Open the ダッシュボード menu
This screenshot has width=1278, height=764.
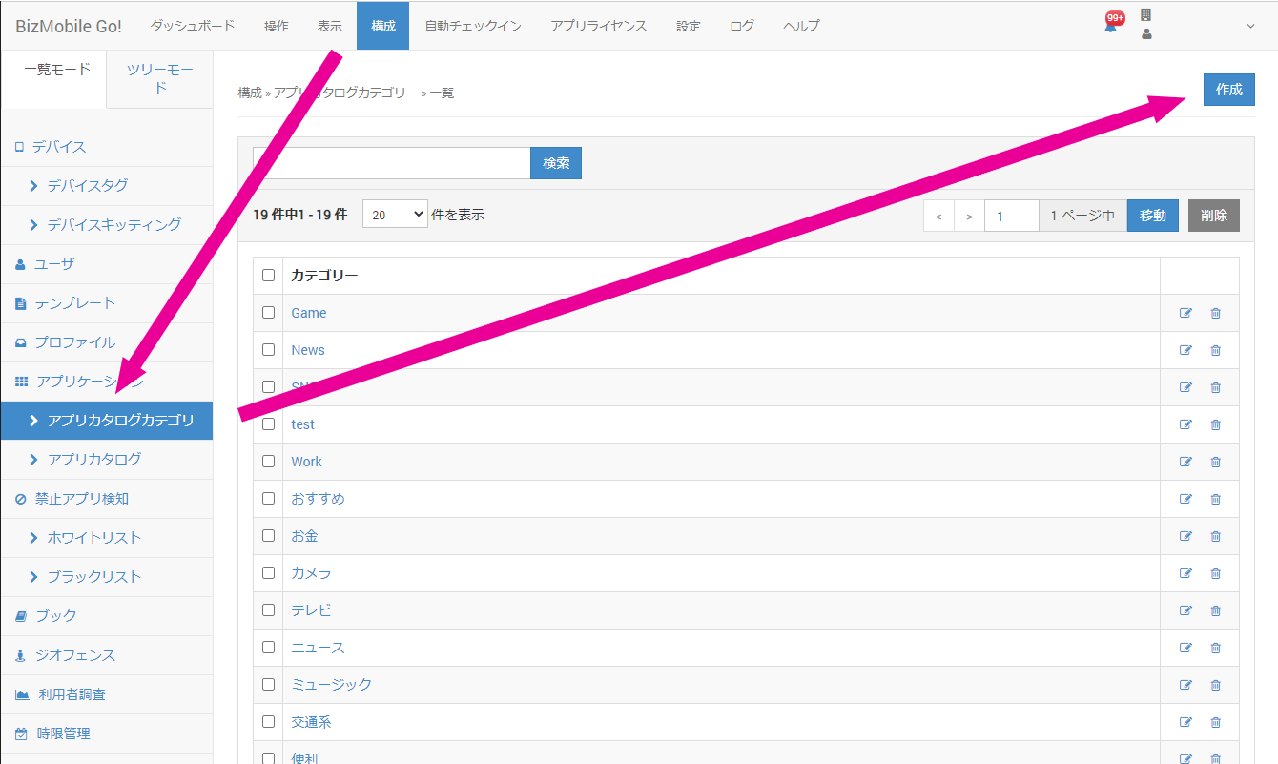(x=192, y=26)
